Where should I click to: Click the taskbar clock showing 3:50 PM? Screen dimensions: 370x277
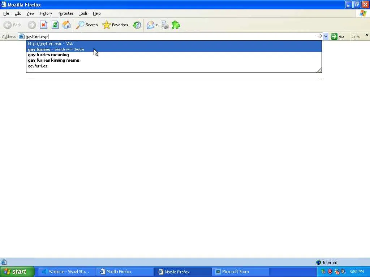pos(357,272)
